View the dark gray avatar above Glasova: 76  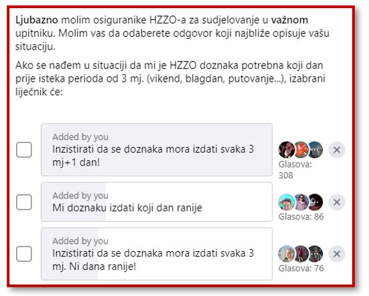tap(315, 254)
